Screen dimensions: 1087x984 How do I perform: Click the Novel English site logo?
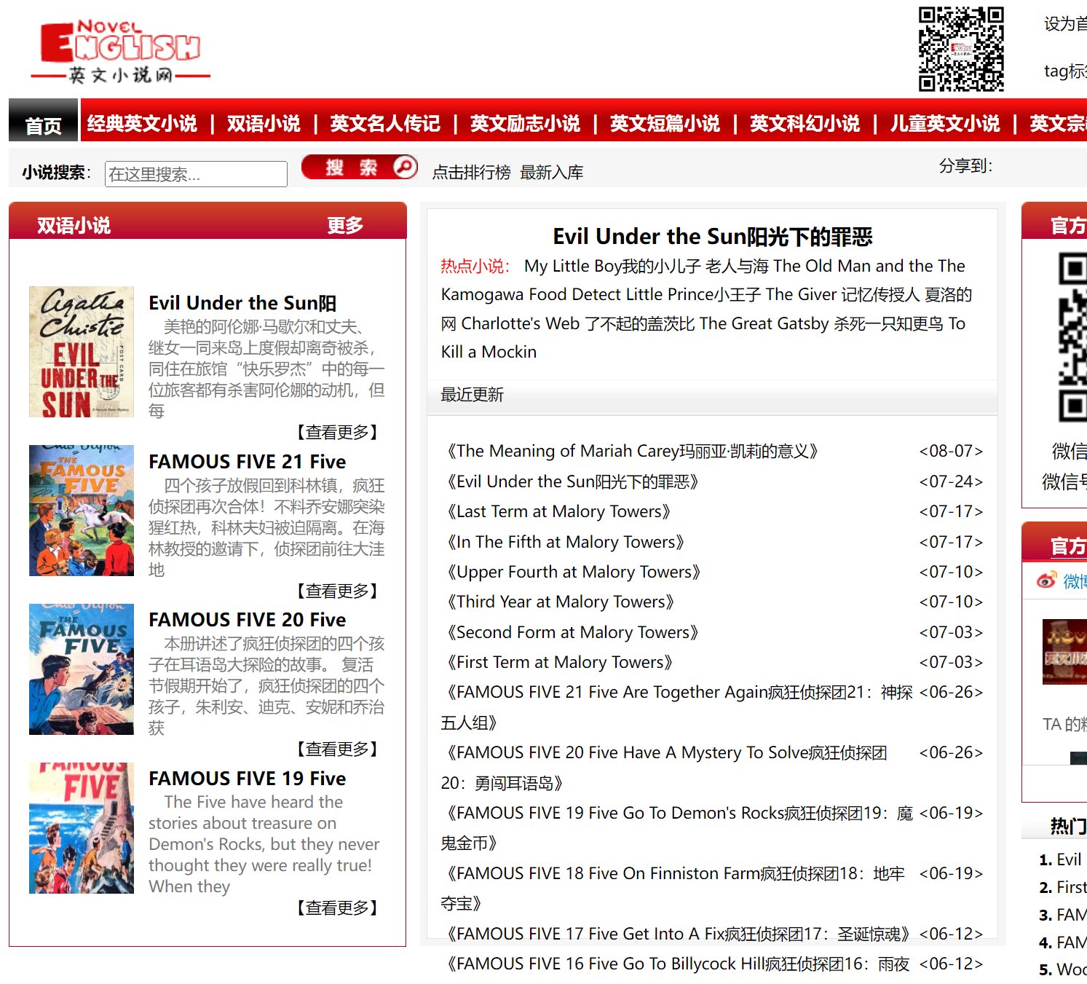click(x=120, y=52)
